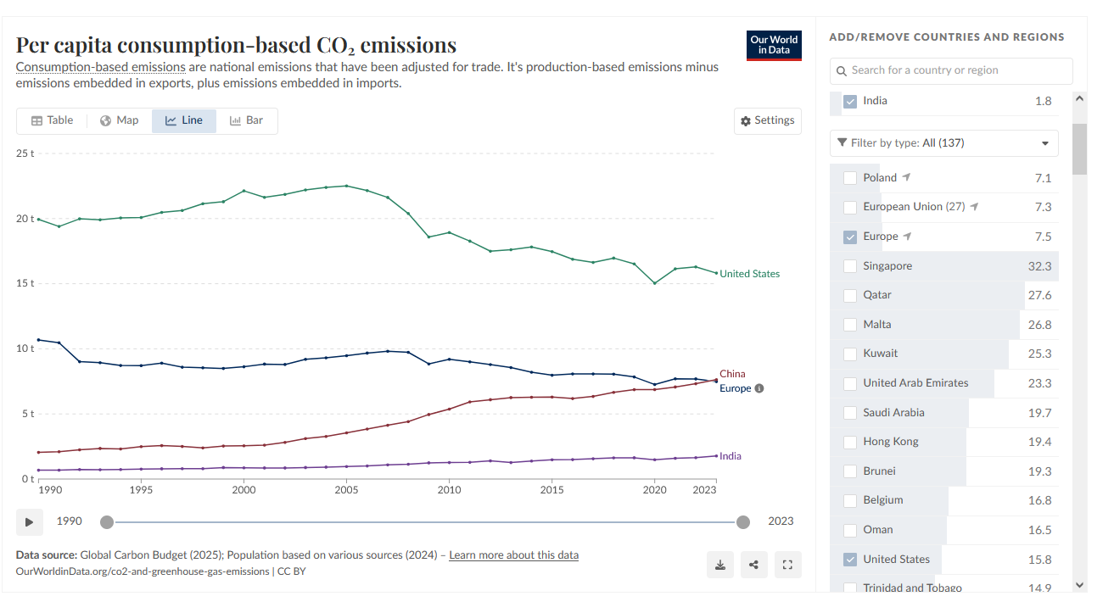Click the download icon below the chart
The image size is (1114, 613).
click(x=720, y=565)
